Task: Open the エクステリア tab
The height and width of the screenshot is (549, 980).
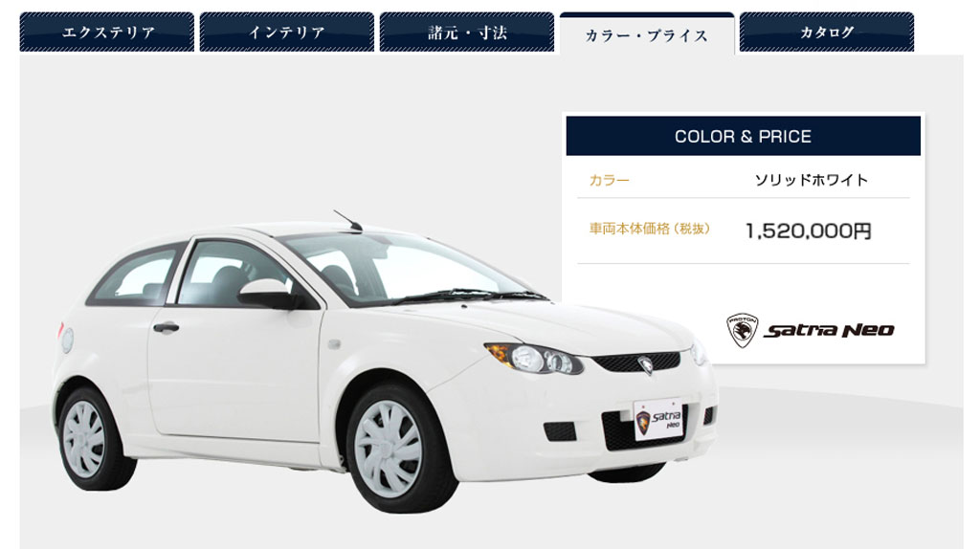Action: pyautogui.click(x=107, y=32)
